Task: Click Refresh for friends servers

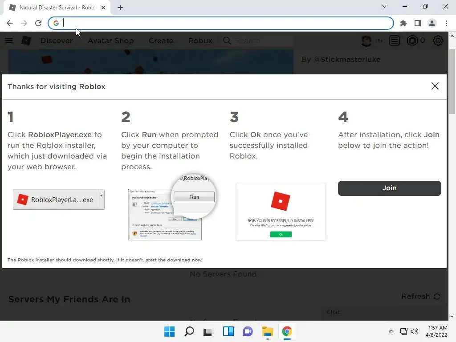Action: pyautogui.click(x=420, y=296)
